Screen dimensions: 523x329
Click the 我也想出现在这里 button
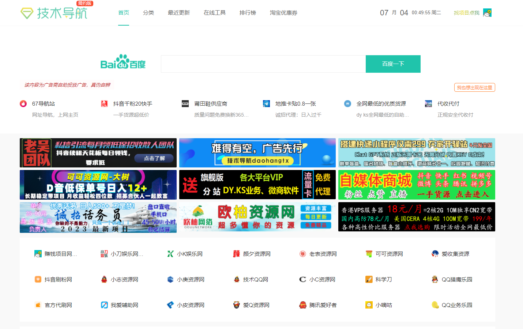click(474, 87)
